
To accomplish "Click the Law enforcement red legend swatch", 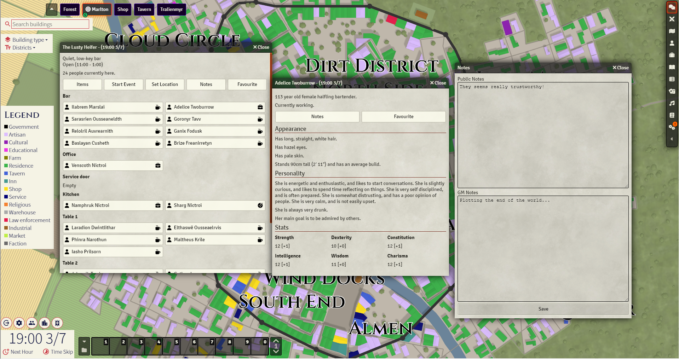I will (x=6, y=220).
